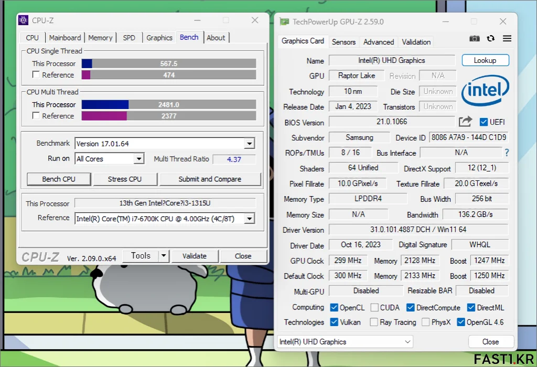Click the Bus Interface question mark
The image size is (537, 367).
[507, 153]
